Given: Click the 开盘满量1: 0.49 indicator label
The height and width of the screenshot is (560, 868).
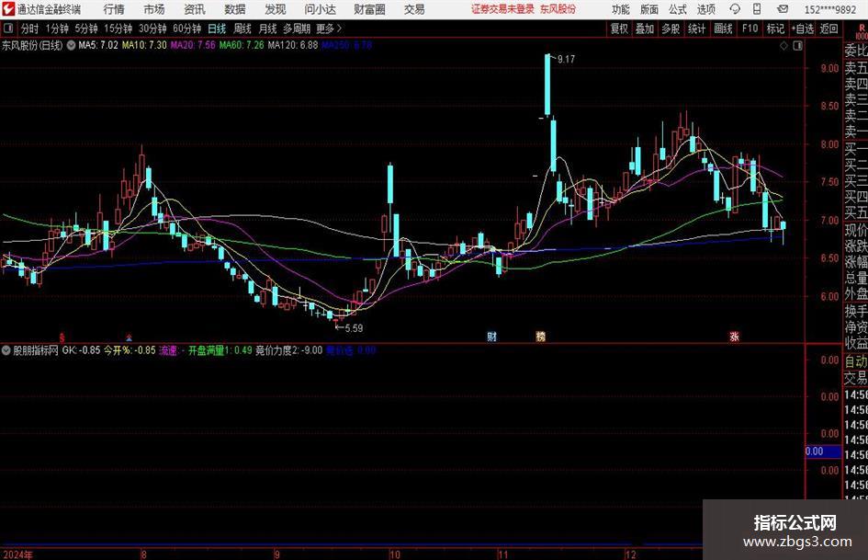Looking at the screenshot, I should [x=220, y=350].
